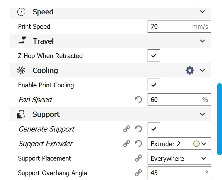The width and height of the screenshot is (222, 180).
Task: Click the link icon beside Support Placement
Action: [x=138, y=158]
